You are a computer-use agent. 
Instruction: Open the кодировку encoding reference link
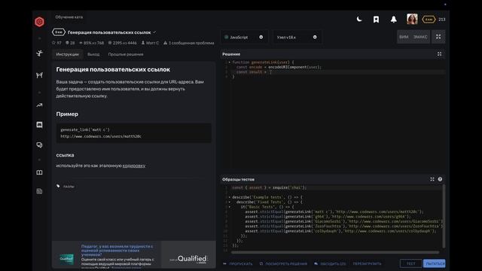click(134, 166)
